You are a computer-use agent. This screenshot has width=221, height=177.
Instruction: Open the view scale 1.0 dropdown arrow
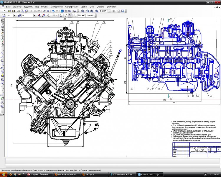14,16
